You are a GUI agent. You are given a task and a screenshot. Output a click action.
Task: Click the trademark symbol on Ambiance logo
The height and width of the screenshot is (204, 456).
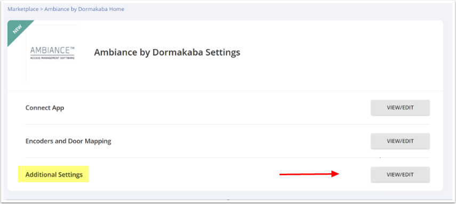tap(72, 48)
